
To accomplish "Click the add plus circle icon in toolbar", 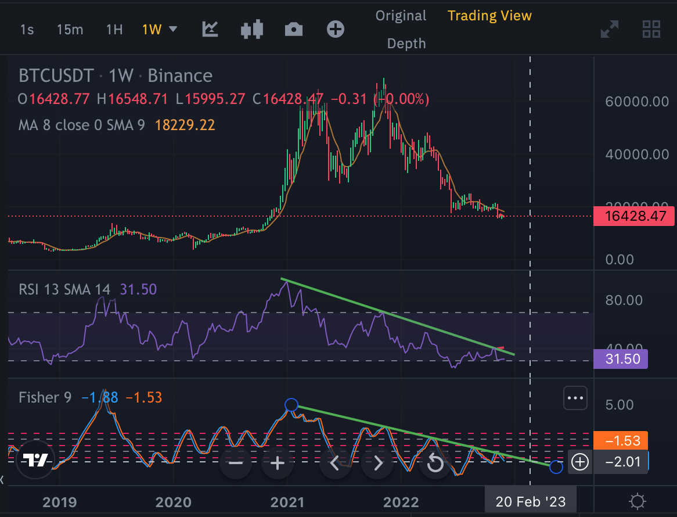I will coord(336,30).
